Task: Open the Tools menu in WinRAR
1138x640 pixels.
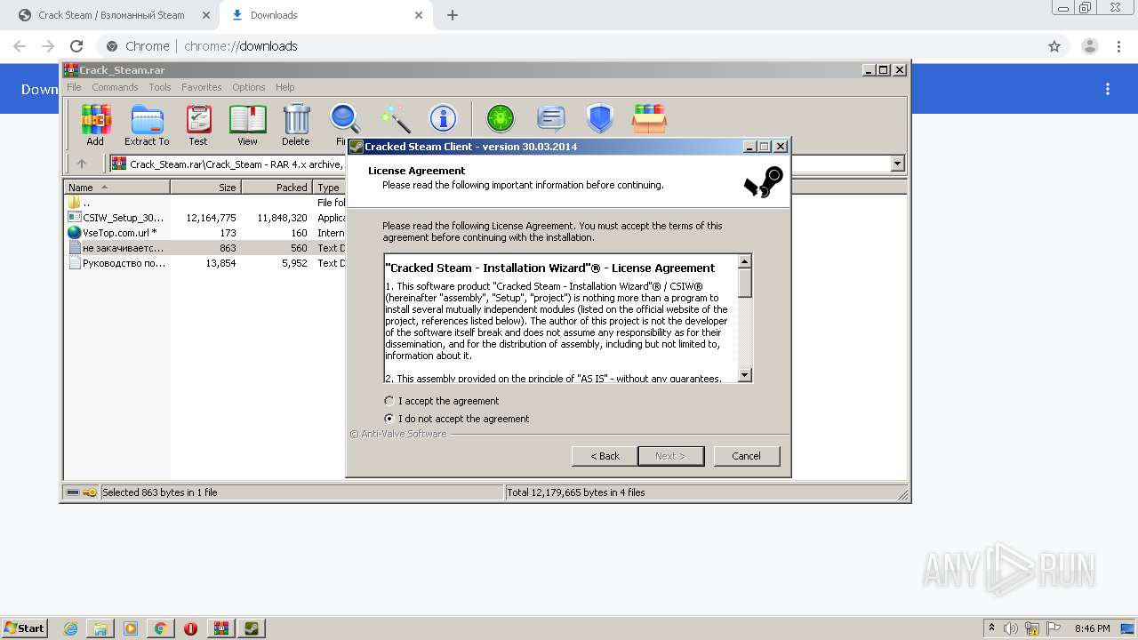Action: coord(160,87)
